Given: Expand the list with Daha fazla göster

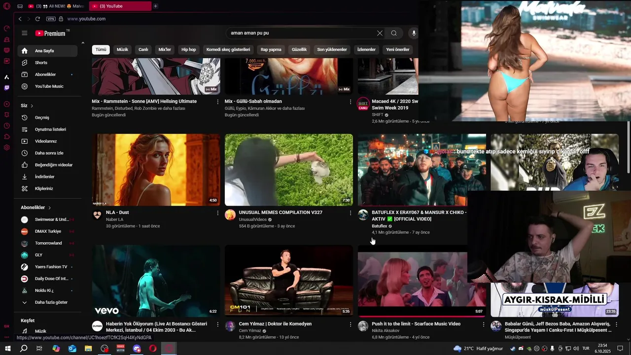Looking at the screenshot, I should pos(47,302).
